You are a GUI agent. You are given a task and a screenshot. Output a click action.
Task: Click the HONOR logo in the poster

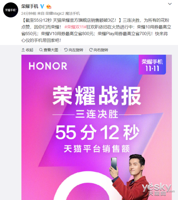[48, 66]
